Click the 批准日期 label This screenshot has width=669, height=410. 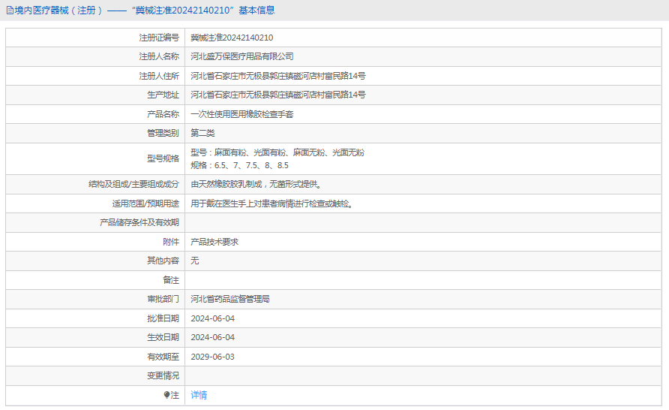163,318
